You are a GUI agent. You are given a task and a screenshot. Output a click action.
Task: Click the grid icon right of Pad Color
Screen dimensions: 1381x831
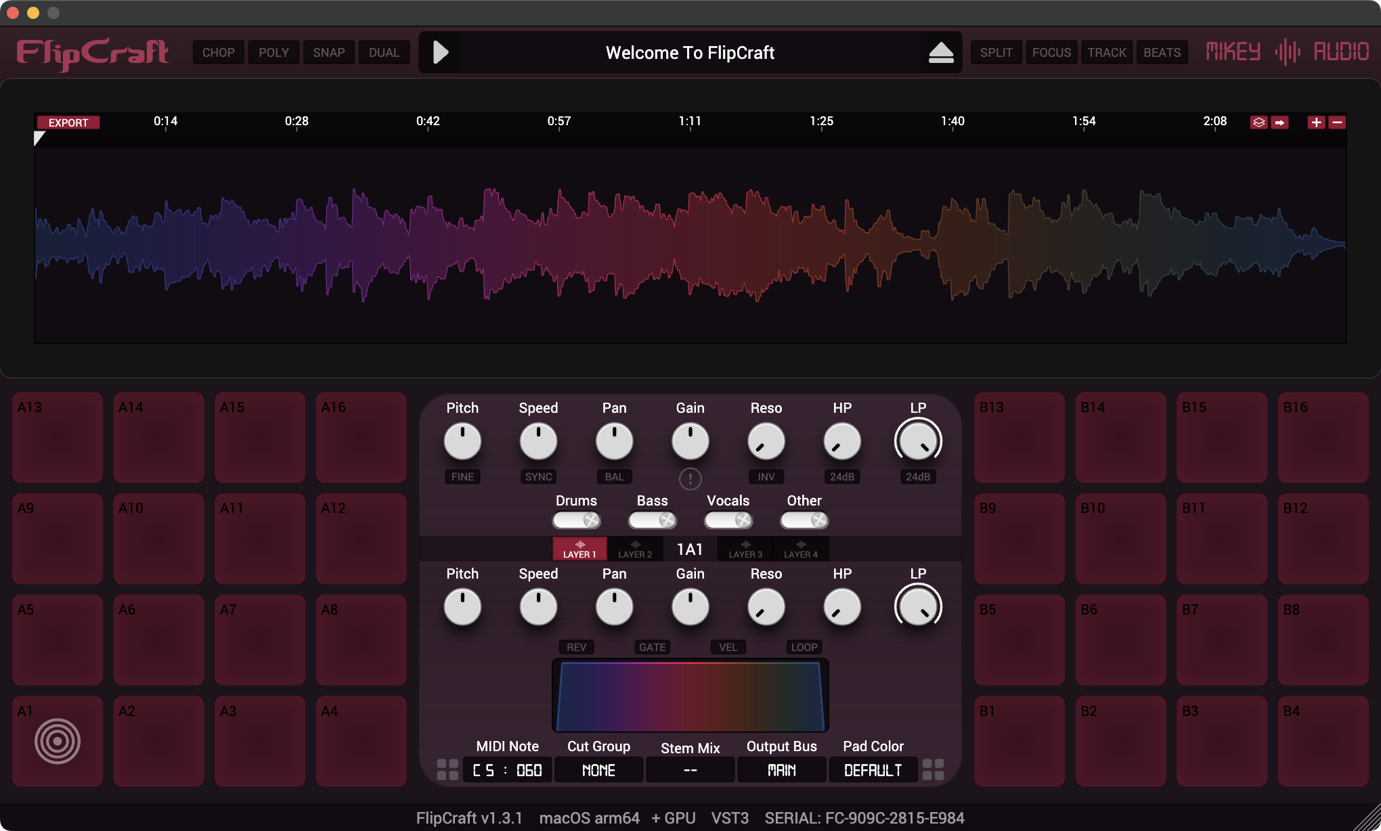[x=934, y=769]
